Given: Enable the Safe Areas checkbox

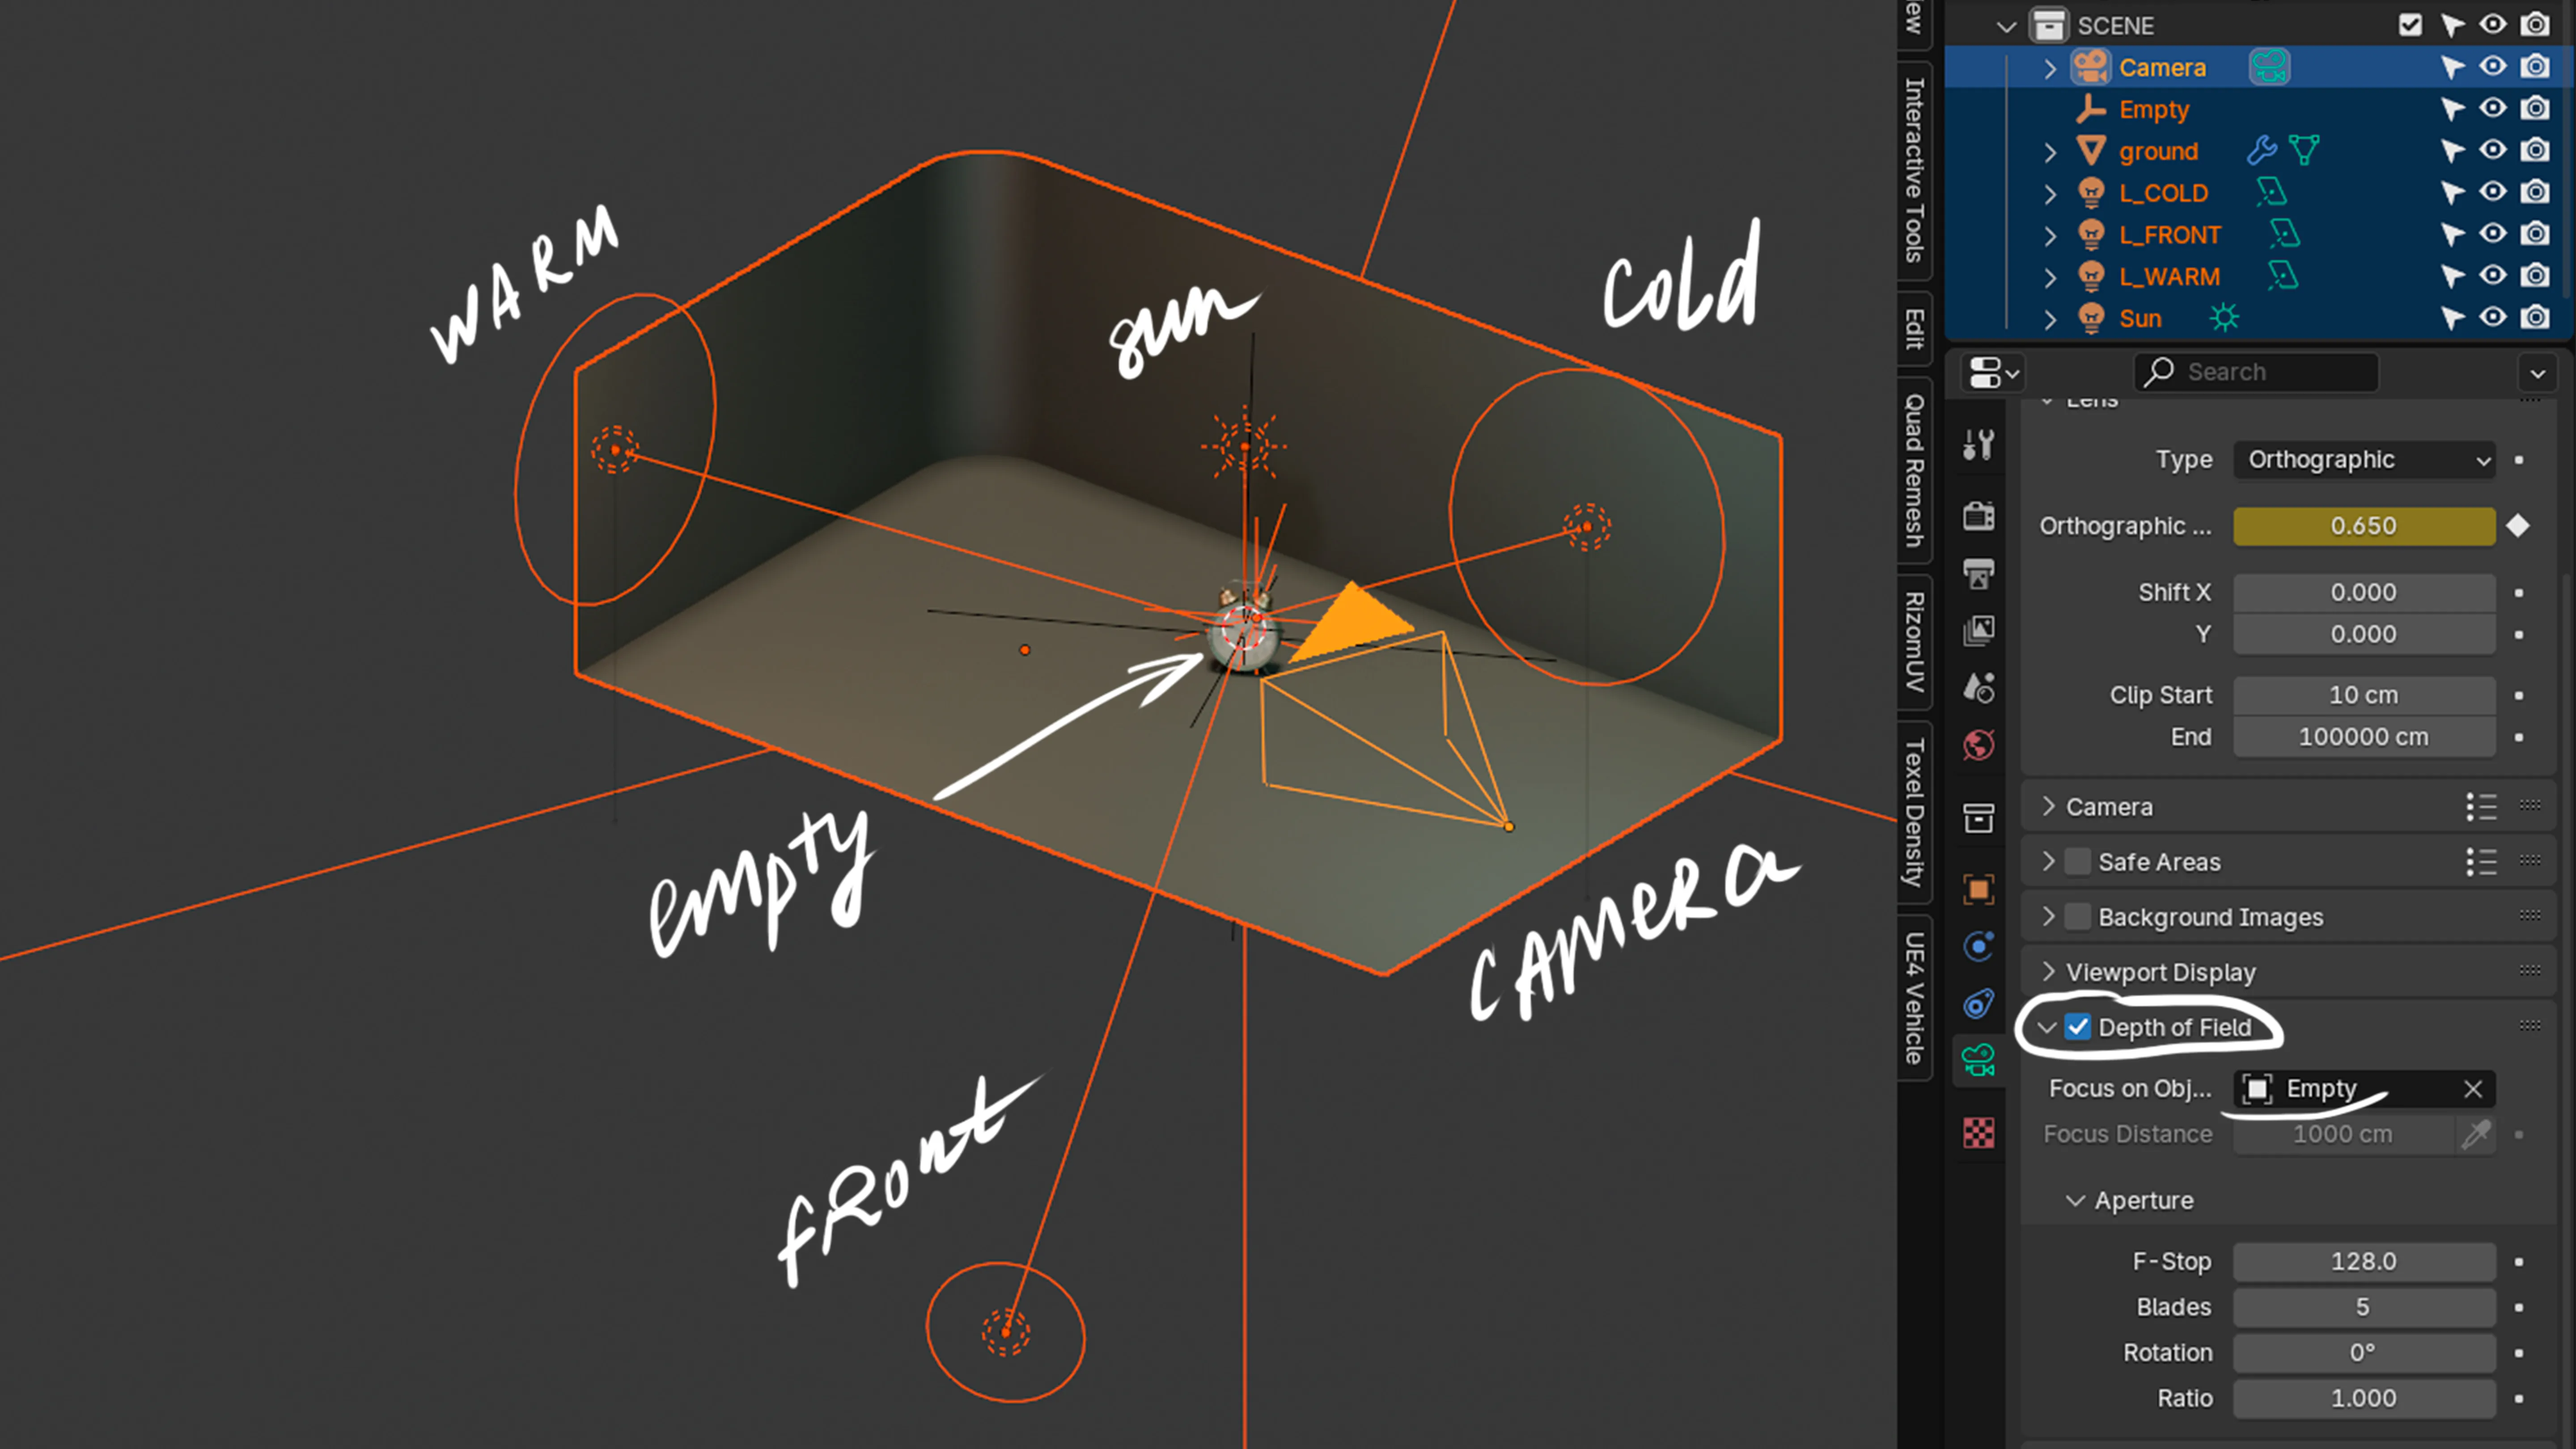Looking at the screenshot, I should point(2078,862).
